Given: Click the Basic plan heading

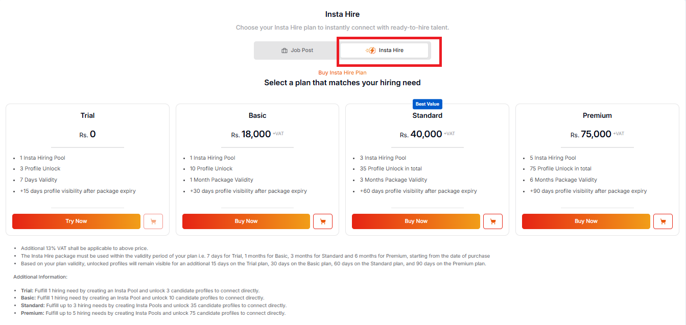Looking at the screenshot, I should [x=257, y=115].
